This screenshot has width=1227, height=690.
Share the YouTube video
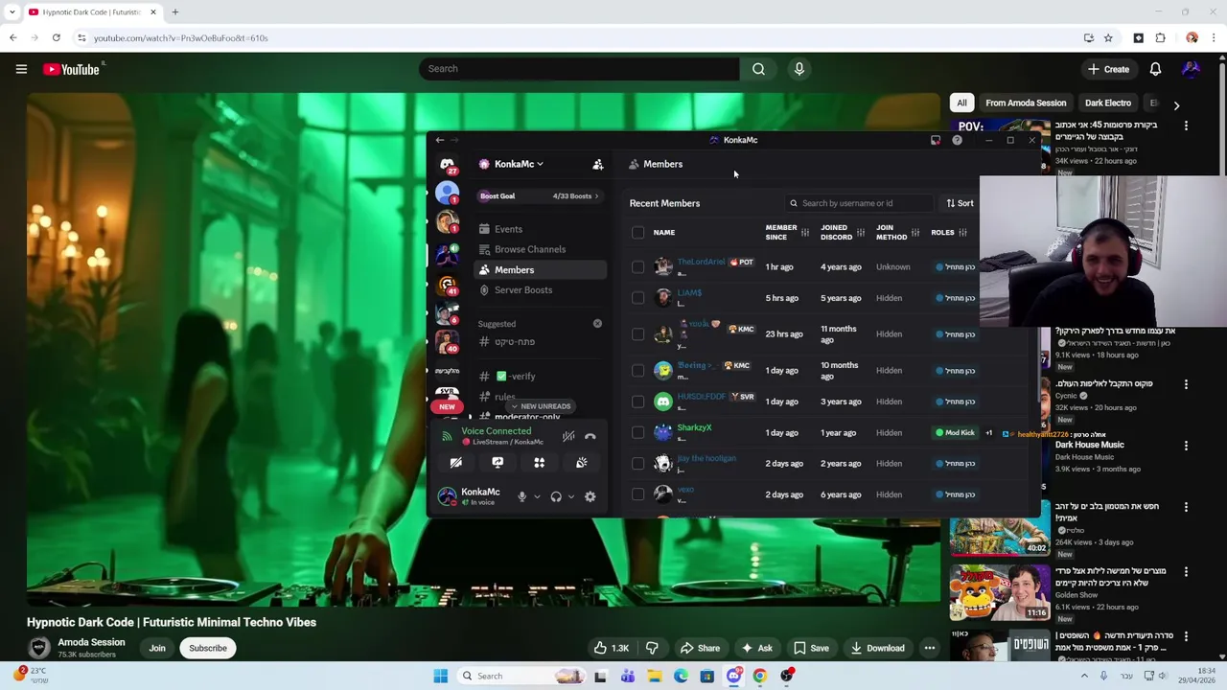[699, 648]
